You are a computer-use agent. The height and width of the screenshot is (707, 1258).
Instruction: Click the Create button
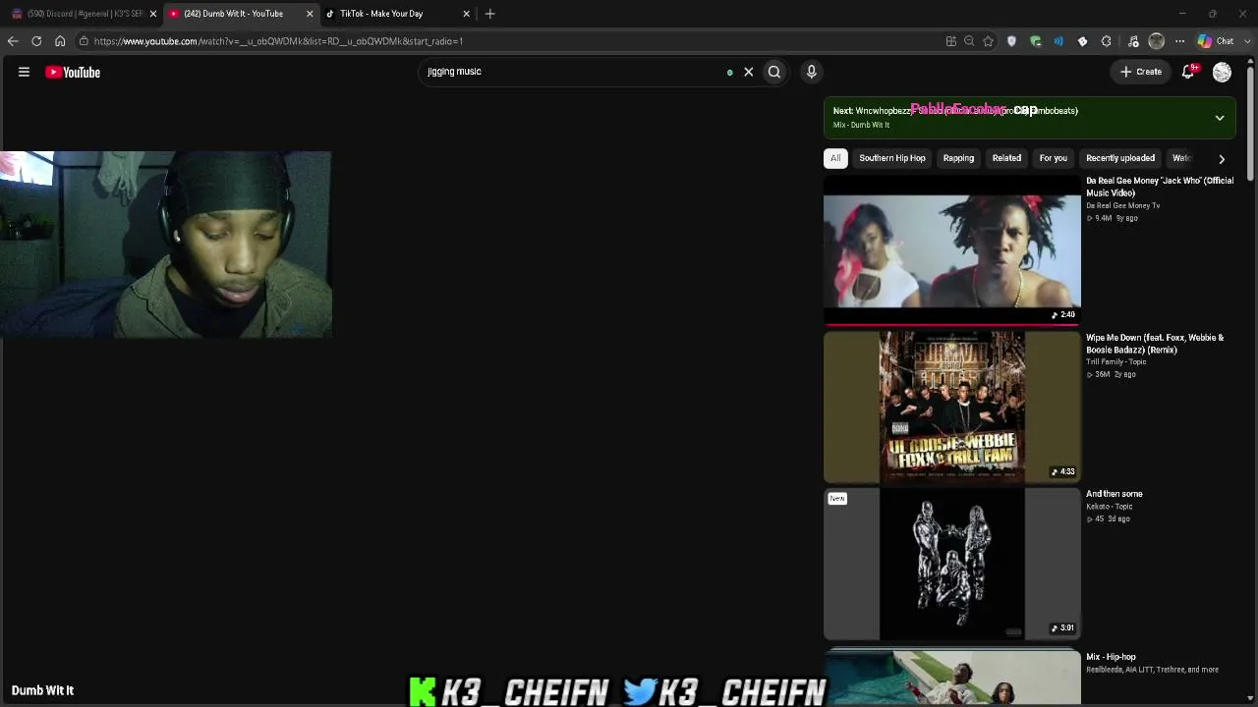pyautogui.click(x=1141, y=72)
